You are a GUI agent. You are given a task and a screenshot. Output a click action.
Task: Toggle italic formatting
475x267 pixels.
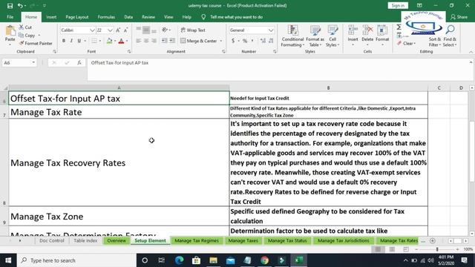(71, 41)
